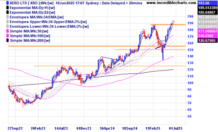Click the 140 price axis label
218x132 pixels.
pos(190,56)
